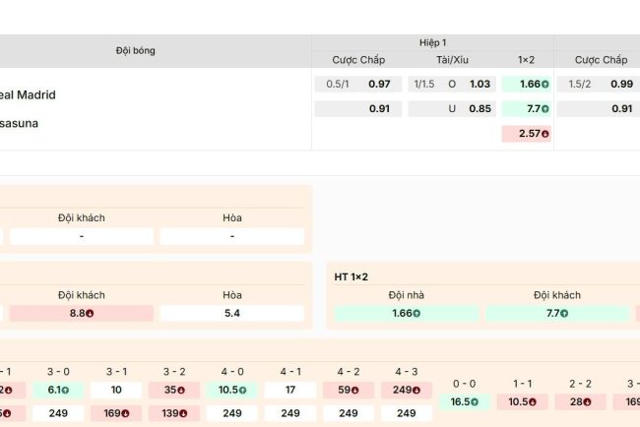This screenshot has height=427, width=640.
Task: Click the Đội bóng column header
Action: 135,50
